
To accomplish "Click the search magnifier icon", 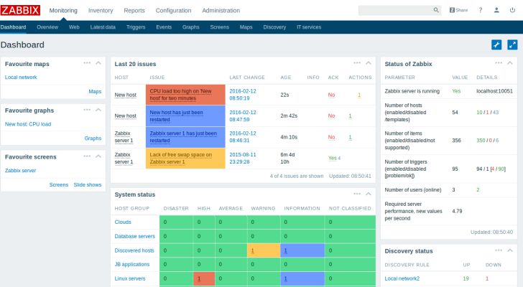I will pyautogui.click(x=436, y=10).
